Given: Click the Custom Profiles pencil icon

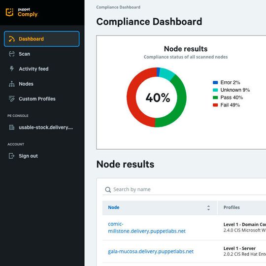Looking at the screenshot, I should [11, 99].
